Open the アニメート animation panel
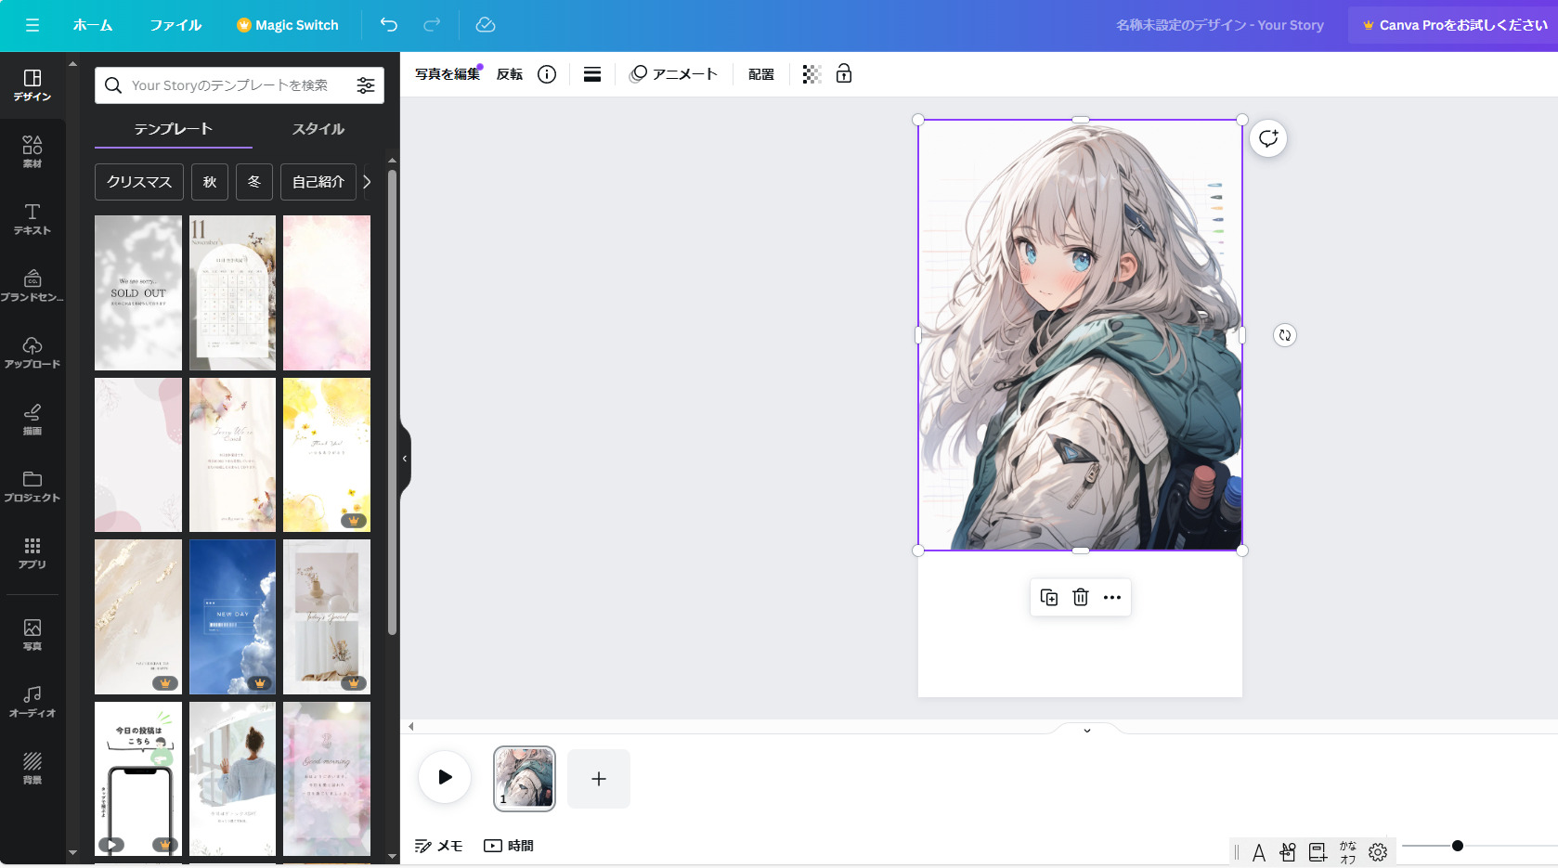Screen dimensions: 1558x868 674,74
